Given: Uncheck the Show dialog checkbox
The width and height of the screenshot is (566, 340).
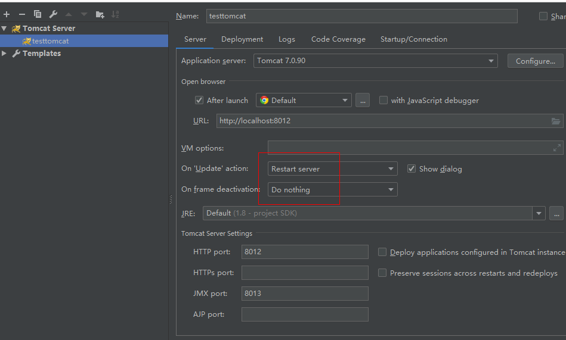Looking at the screenshot, I should (412, 169).
